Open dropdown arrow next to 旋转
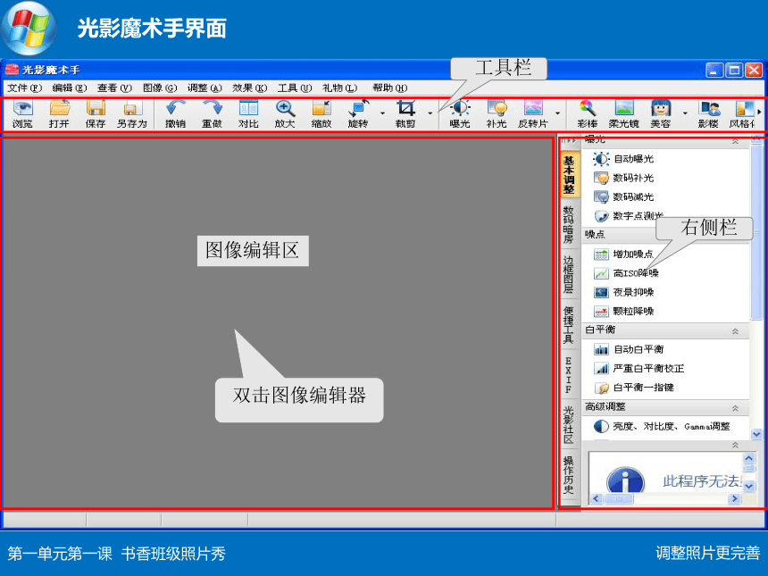Viewport: 768px width, 576px height. (x=382, y=113)
